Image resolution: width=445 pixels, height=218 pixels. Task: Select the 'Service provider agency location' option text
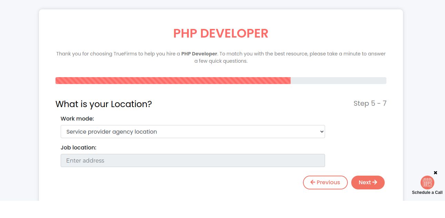112,132
